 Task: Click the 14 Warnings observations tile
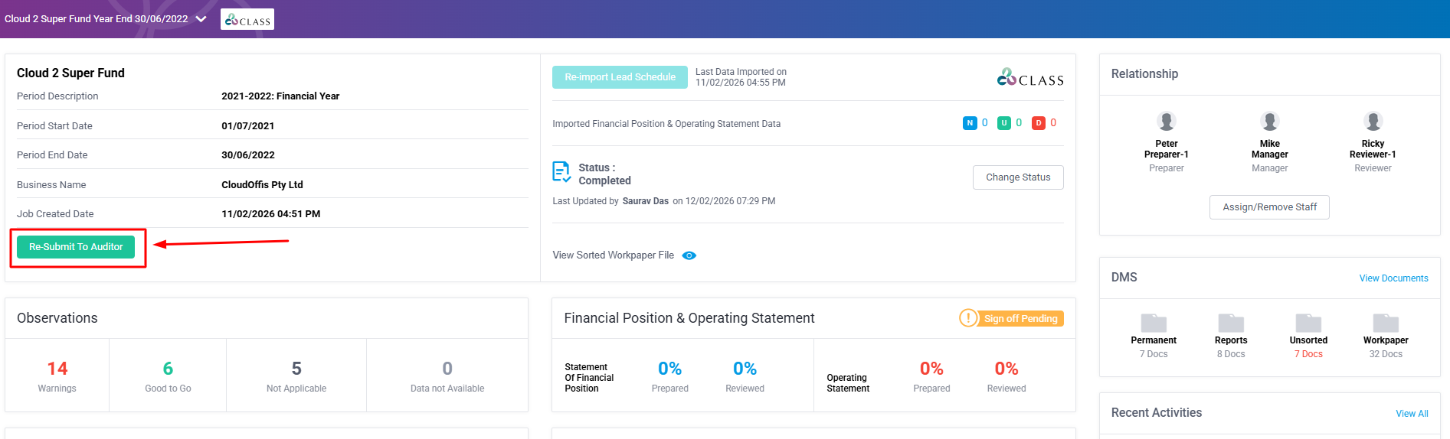coord(57,376)
